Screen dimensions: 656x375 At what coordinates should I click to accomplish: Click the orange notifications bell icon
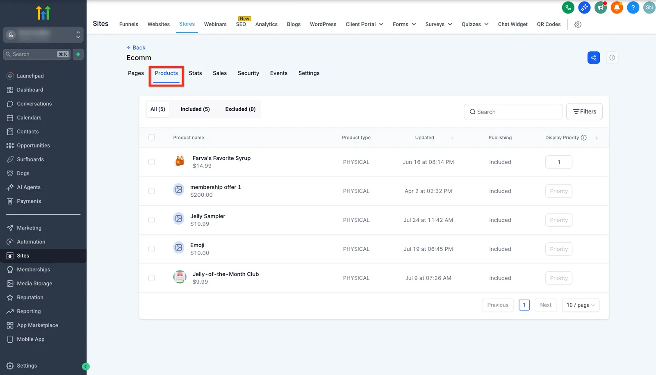pos(617,7)
